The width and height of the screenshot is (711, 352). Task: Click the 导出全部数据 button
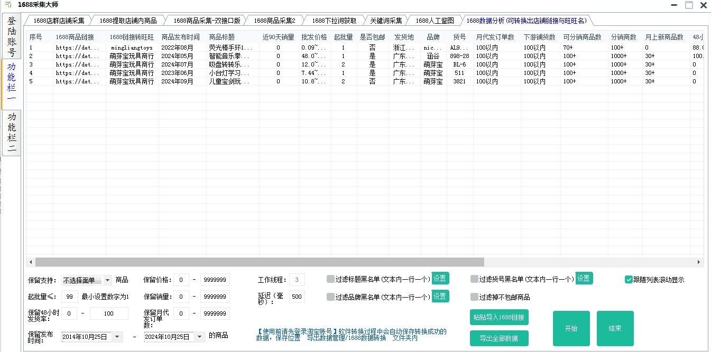499,338
